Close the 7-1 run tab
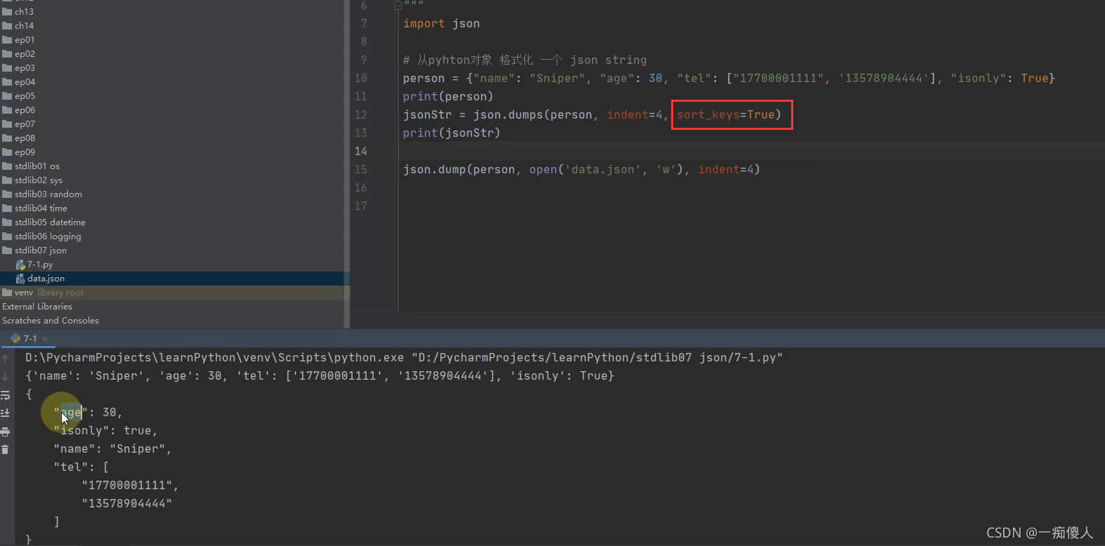 point(45,338)
